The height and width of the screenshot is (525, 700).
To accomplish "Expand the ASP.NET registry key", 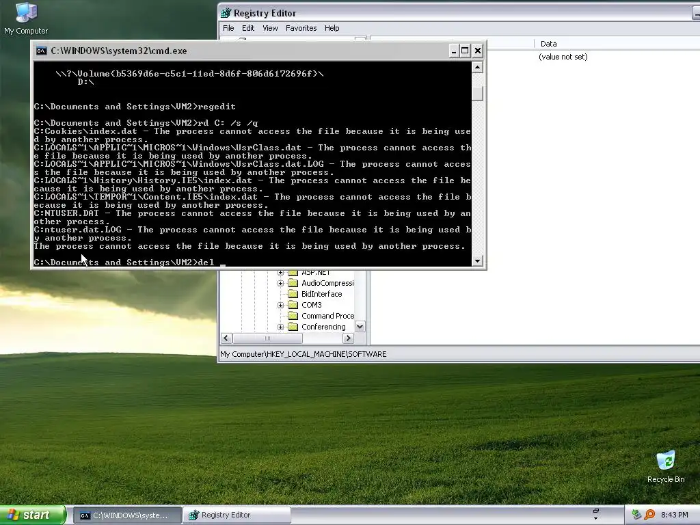I will tap(280, 272).
